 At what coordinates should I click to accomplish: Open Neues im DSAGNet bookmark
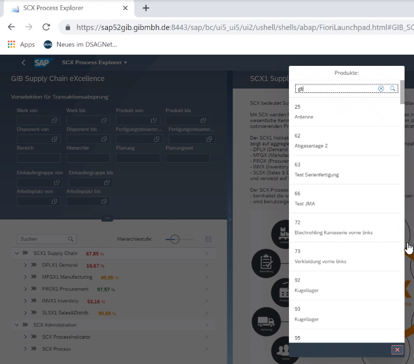click(80, 45)
